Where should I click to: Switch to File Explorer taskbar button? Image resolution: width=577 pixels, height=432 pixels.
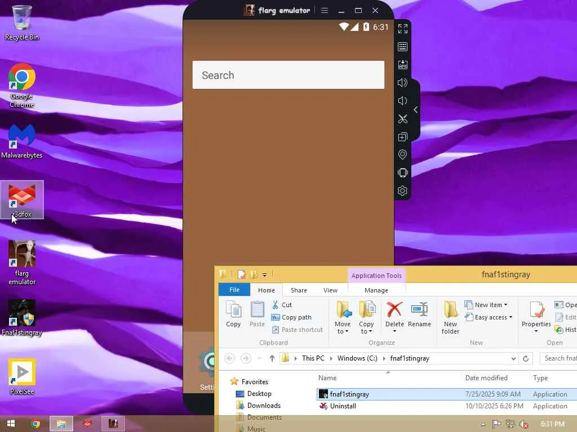click(61, 424)
